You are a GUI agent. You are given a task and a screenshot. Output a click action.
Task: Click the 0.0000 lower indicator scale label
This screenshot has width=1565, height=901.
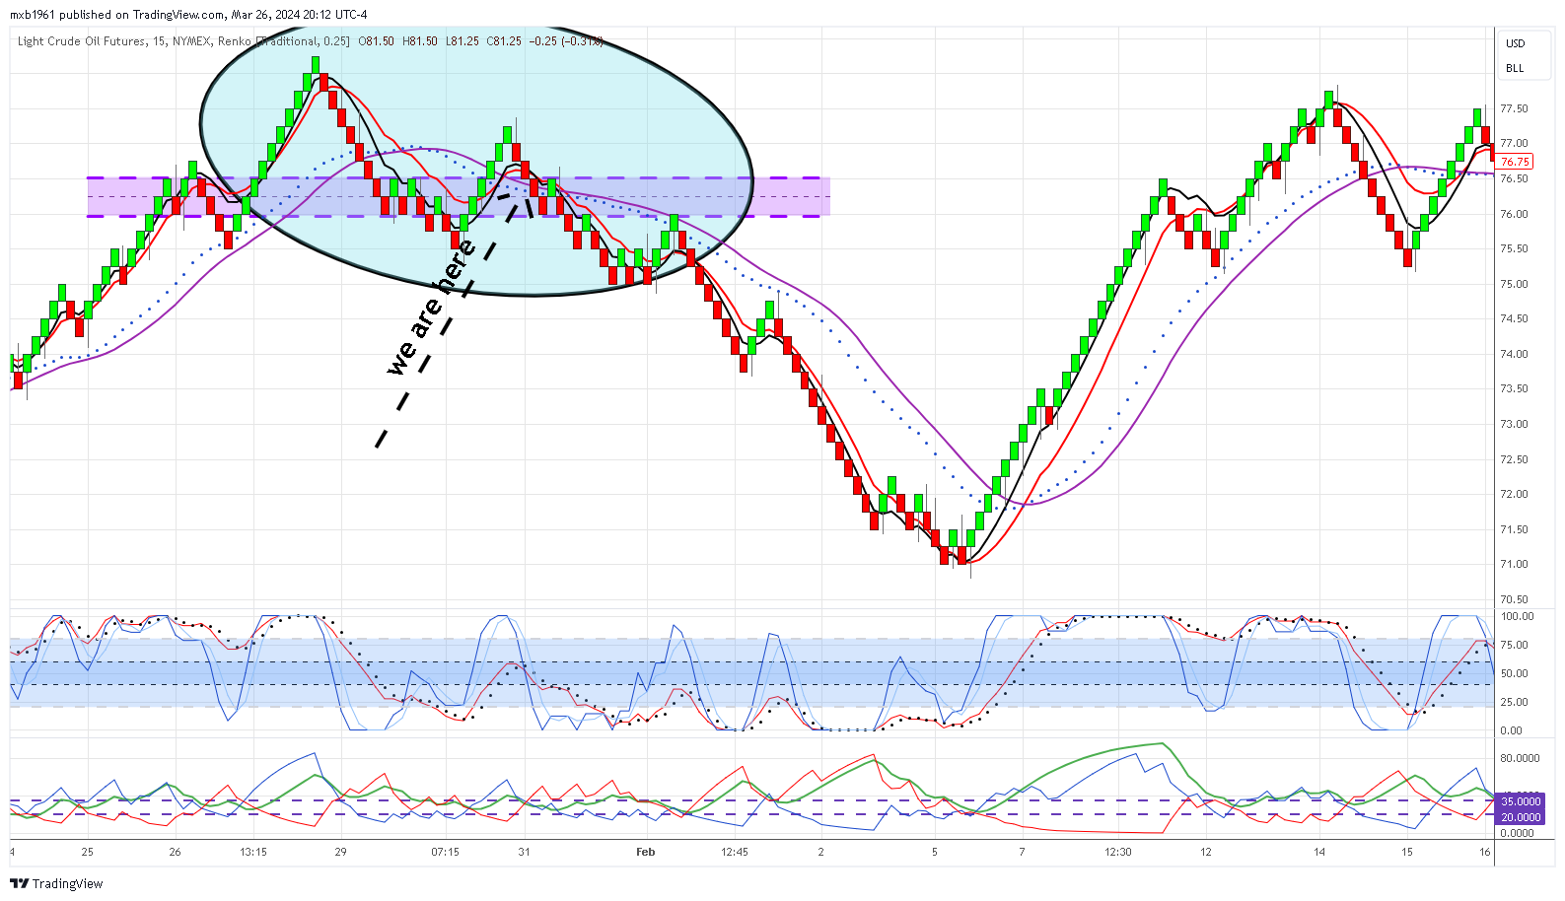coord(1517,833)
